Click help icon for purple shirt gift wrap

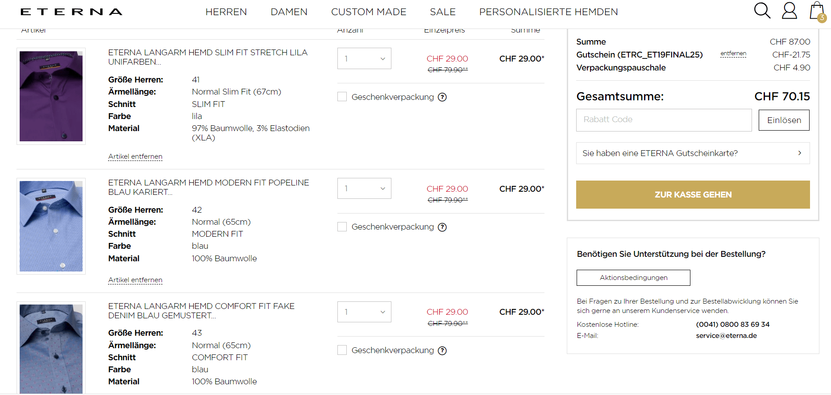pyautogui.click(x=442, y=97)
